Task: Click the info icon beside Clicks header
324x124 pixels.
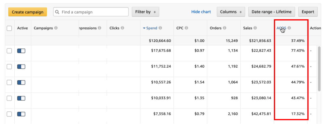Action: [122, 28]
